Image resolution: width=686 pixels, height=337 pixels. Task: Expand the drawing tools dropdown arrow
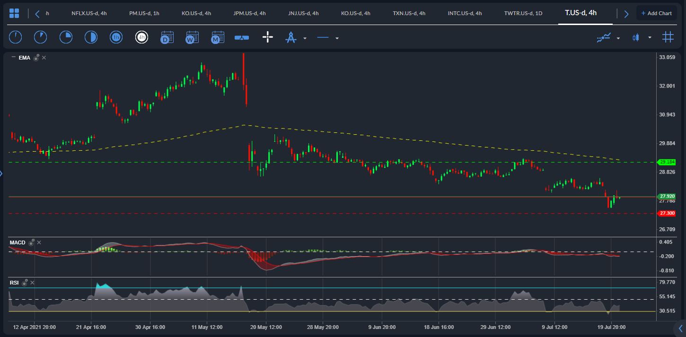click(x=305, y=38)
